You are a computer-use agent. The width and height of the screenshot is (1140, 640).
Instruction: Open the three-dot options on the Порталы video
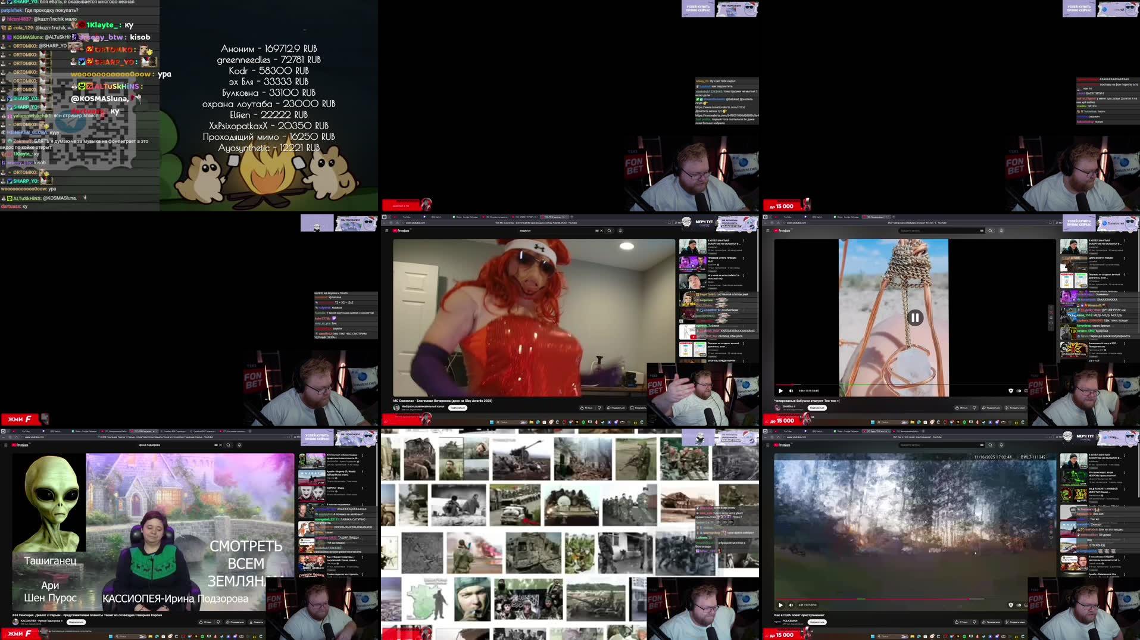1125,275
